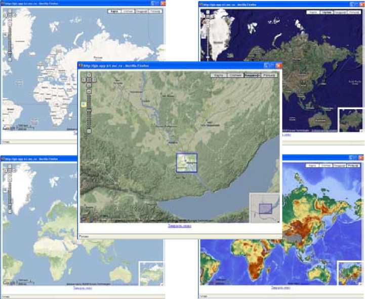The height and width of the screenshot is (299, 365).
Task: Pan map up in center window
Action: pyautogui.click(x=89, y=75)
